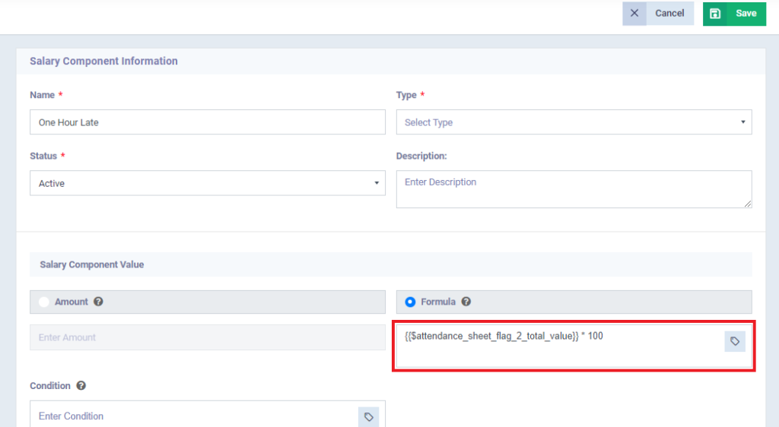Click the Condition label text

pyautogui.click(x=50, y=385)
